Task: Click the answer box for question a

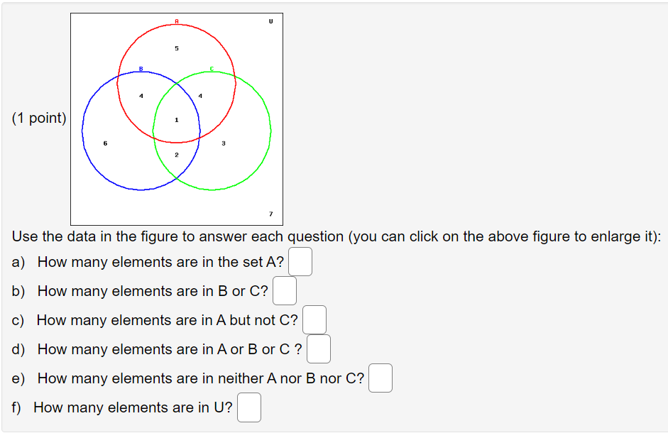Action: click(300, 262)
